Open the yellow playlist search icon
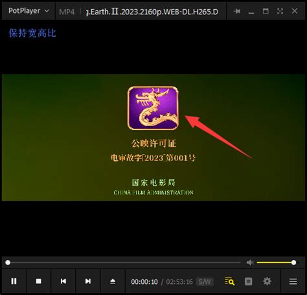The width and height of the screenshot is (307, 295). 229,281
